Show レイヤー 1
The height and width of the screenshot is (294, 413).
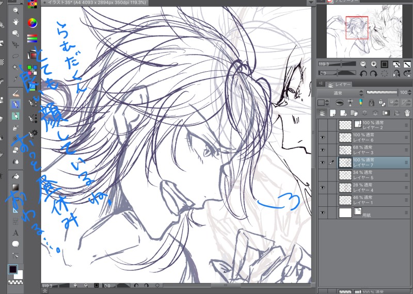pos(322,200)
